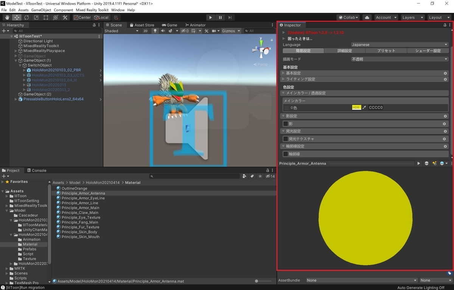454x290 pixels.
Task: Enable the 発光テクスチャ checkbox
Action: 286,139
